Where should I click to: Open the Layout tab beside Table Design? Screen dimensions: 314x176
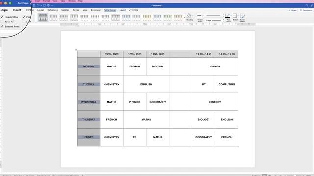[123, 10]
